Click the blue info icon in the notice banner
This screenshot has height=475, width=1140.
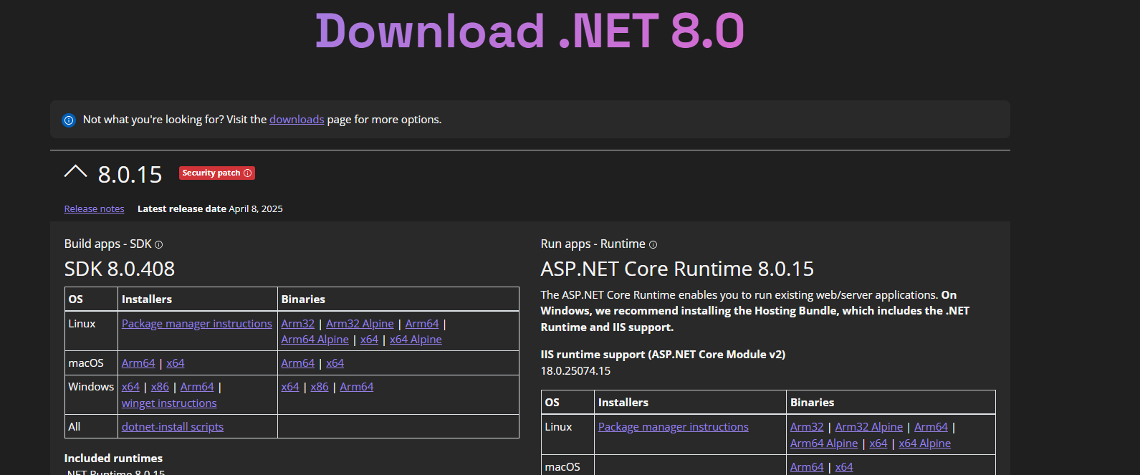[69, 120]
